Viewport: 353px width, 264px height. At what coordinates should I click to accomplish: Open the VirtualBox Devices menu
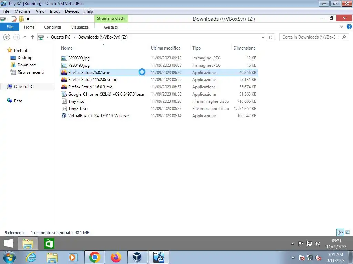[72, 11]
